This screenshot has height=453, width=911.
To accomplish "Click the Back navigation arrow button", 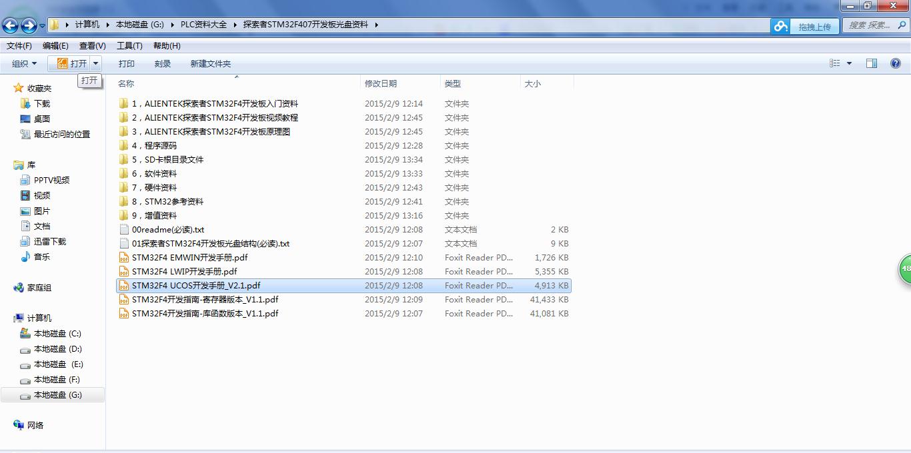I will [x=11, y=25].
